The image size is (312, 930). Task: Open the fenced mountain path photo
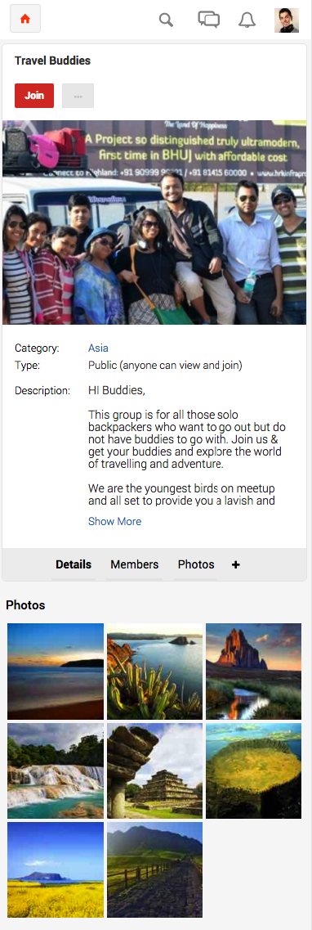point(154,870)
